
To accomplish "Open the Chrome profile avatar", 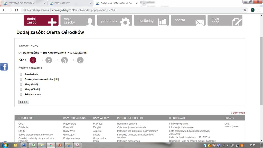I will 252,10.
